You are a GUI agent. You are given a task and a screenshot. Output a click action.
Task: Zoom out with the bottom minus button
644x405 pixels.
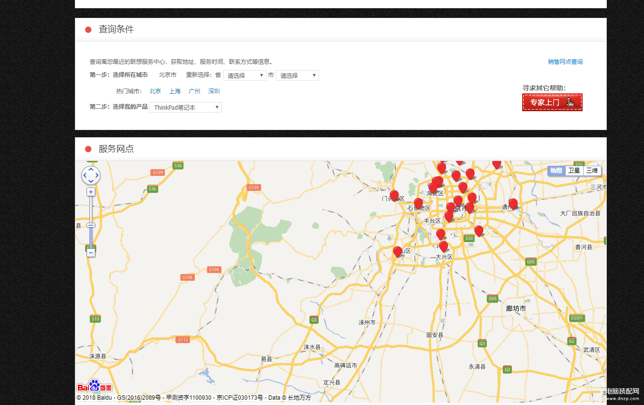[x=91, y=252]
